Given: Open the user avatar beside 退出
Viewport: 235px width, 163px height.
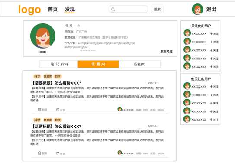Looking at the screenshot, I should tap(197, 9).
